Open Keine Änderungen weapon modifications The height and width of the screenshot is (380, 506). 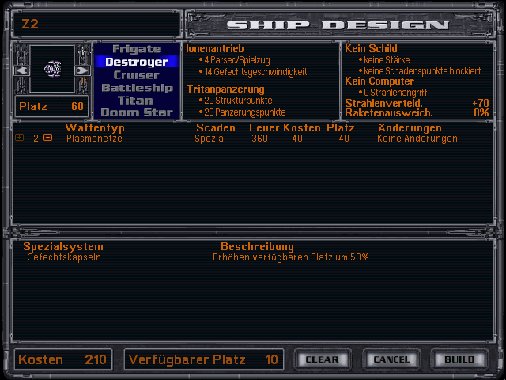point(417,139)
